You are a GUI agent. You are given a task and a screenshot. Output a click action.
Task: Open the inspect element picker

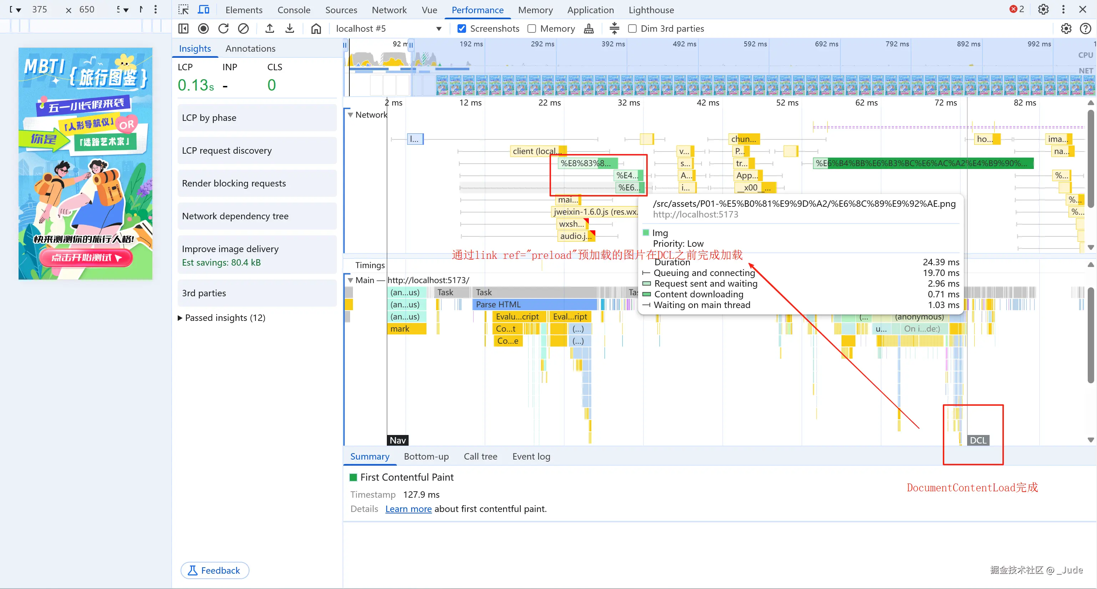point(183,9)
